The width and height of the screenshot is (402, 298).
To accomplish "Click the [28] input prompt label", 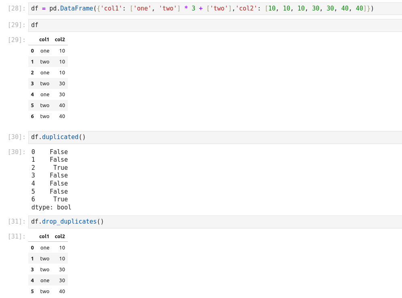I will click(x=17, y=8).
